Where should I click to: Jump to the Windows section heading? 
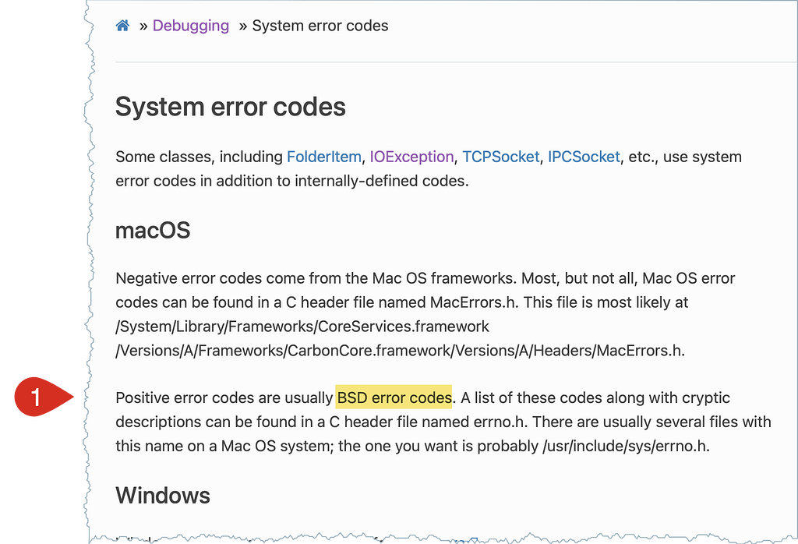point(163,495)
